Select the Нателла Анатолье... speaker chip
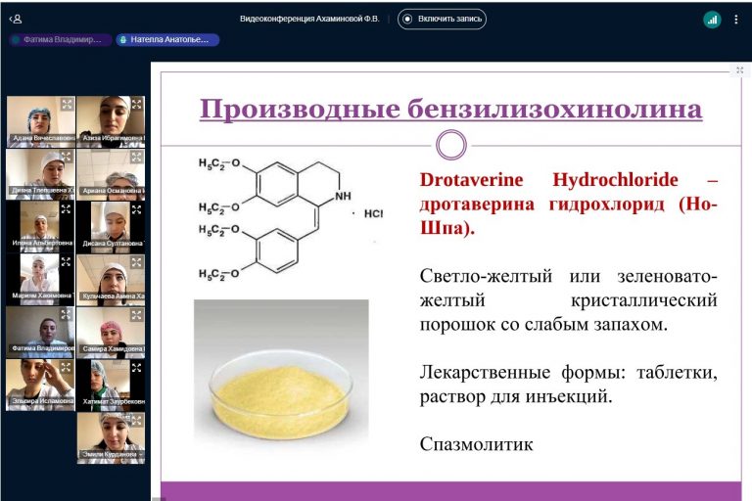 [167, 40]
